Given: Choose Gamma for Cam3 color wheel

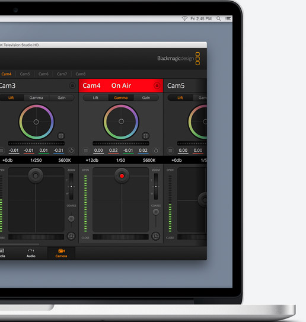Looking at the screenshot, I should tap(36, 98).
